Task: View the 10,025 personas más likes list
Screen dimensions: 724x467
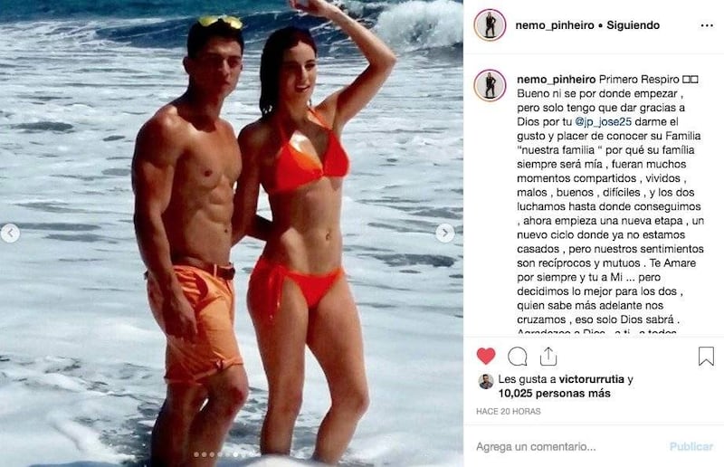Action: 554,394
